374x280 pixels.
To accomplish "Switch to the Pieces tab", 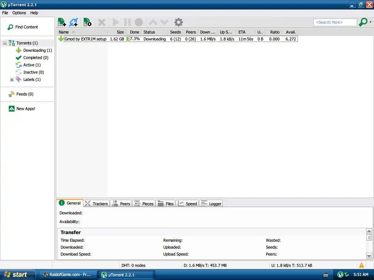I will (x=144, y=204).
